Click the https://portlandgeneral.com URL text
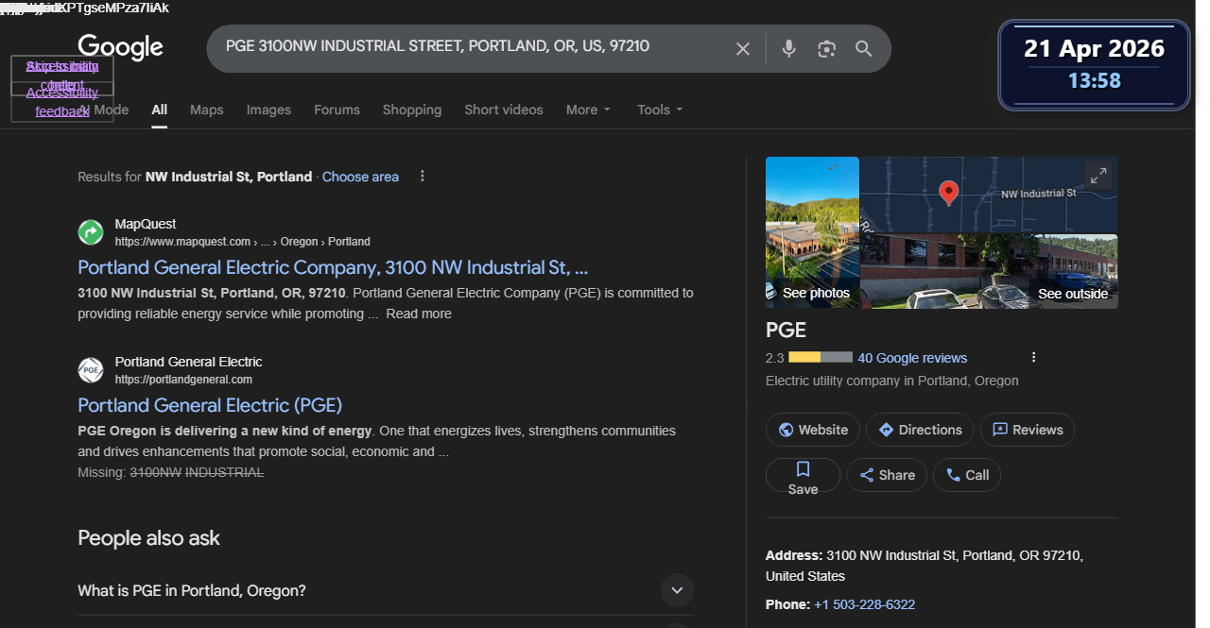This screenshot has width=1210, height=628. click(x=183, y=380)
